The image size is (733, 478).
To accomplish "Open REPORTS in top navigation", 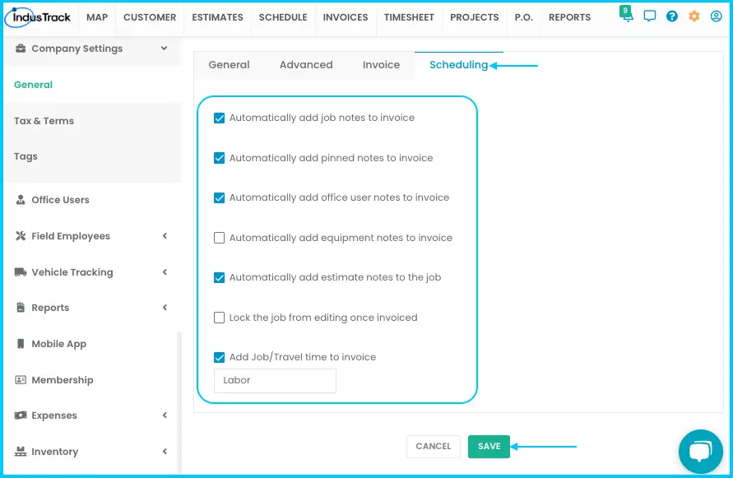I will tap(569, 17).
